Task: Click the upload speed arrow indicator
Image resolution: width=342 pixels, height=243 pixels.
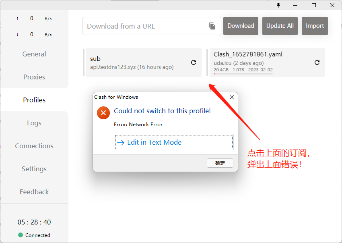Action: [17, 19]
